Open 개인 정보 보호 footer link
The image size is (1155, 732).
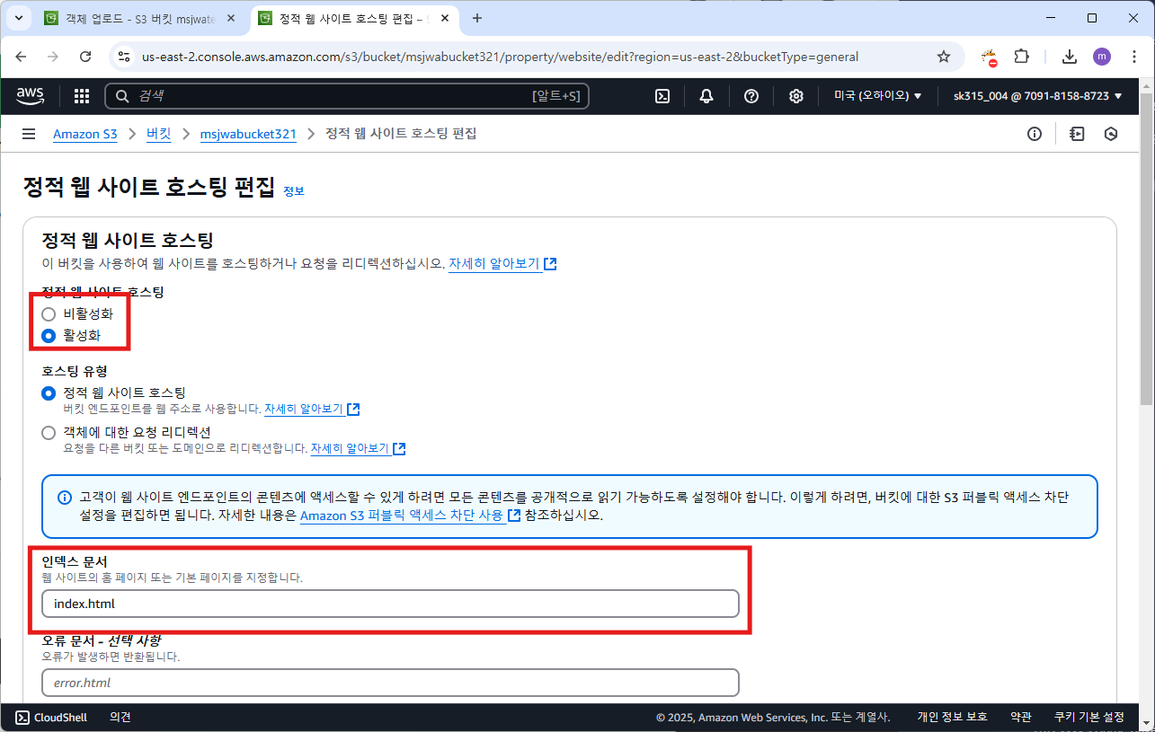click(x=952, y=717)
